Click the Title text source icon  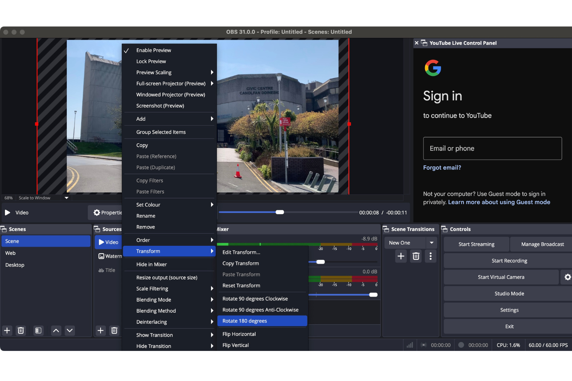[101, 270]
